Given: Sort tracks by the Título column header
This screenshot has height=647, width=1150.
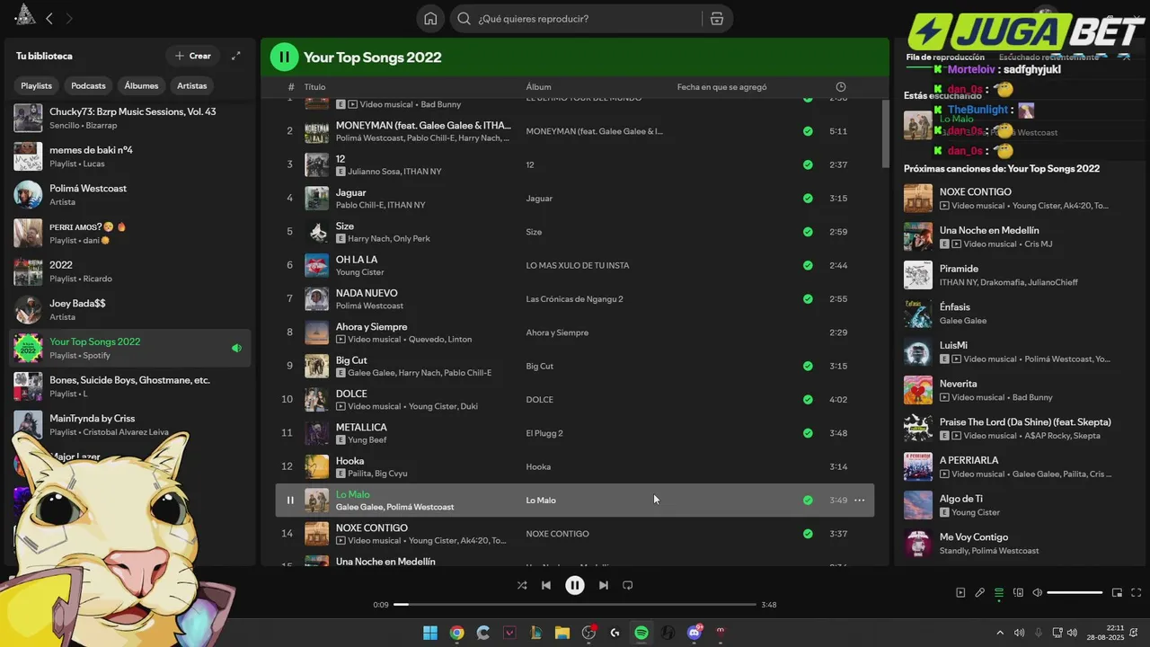Looking at the screenshot, I should tap(314, 87).
